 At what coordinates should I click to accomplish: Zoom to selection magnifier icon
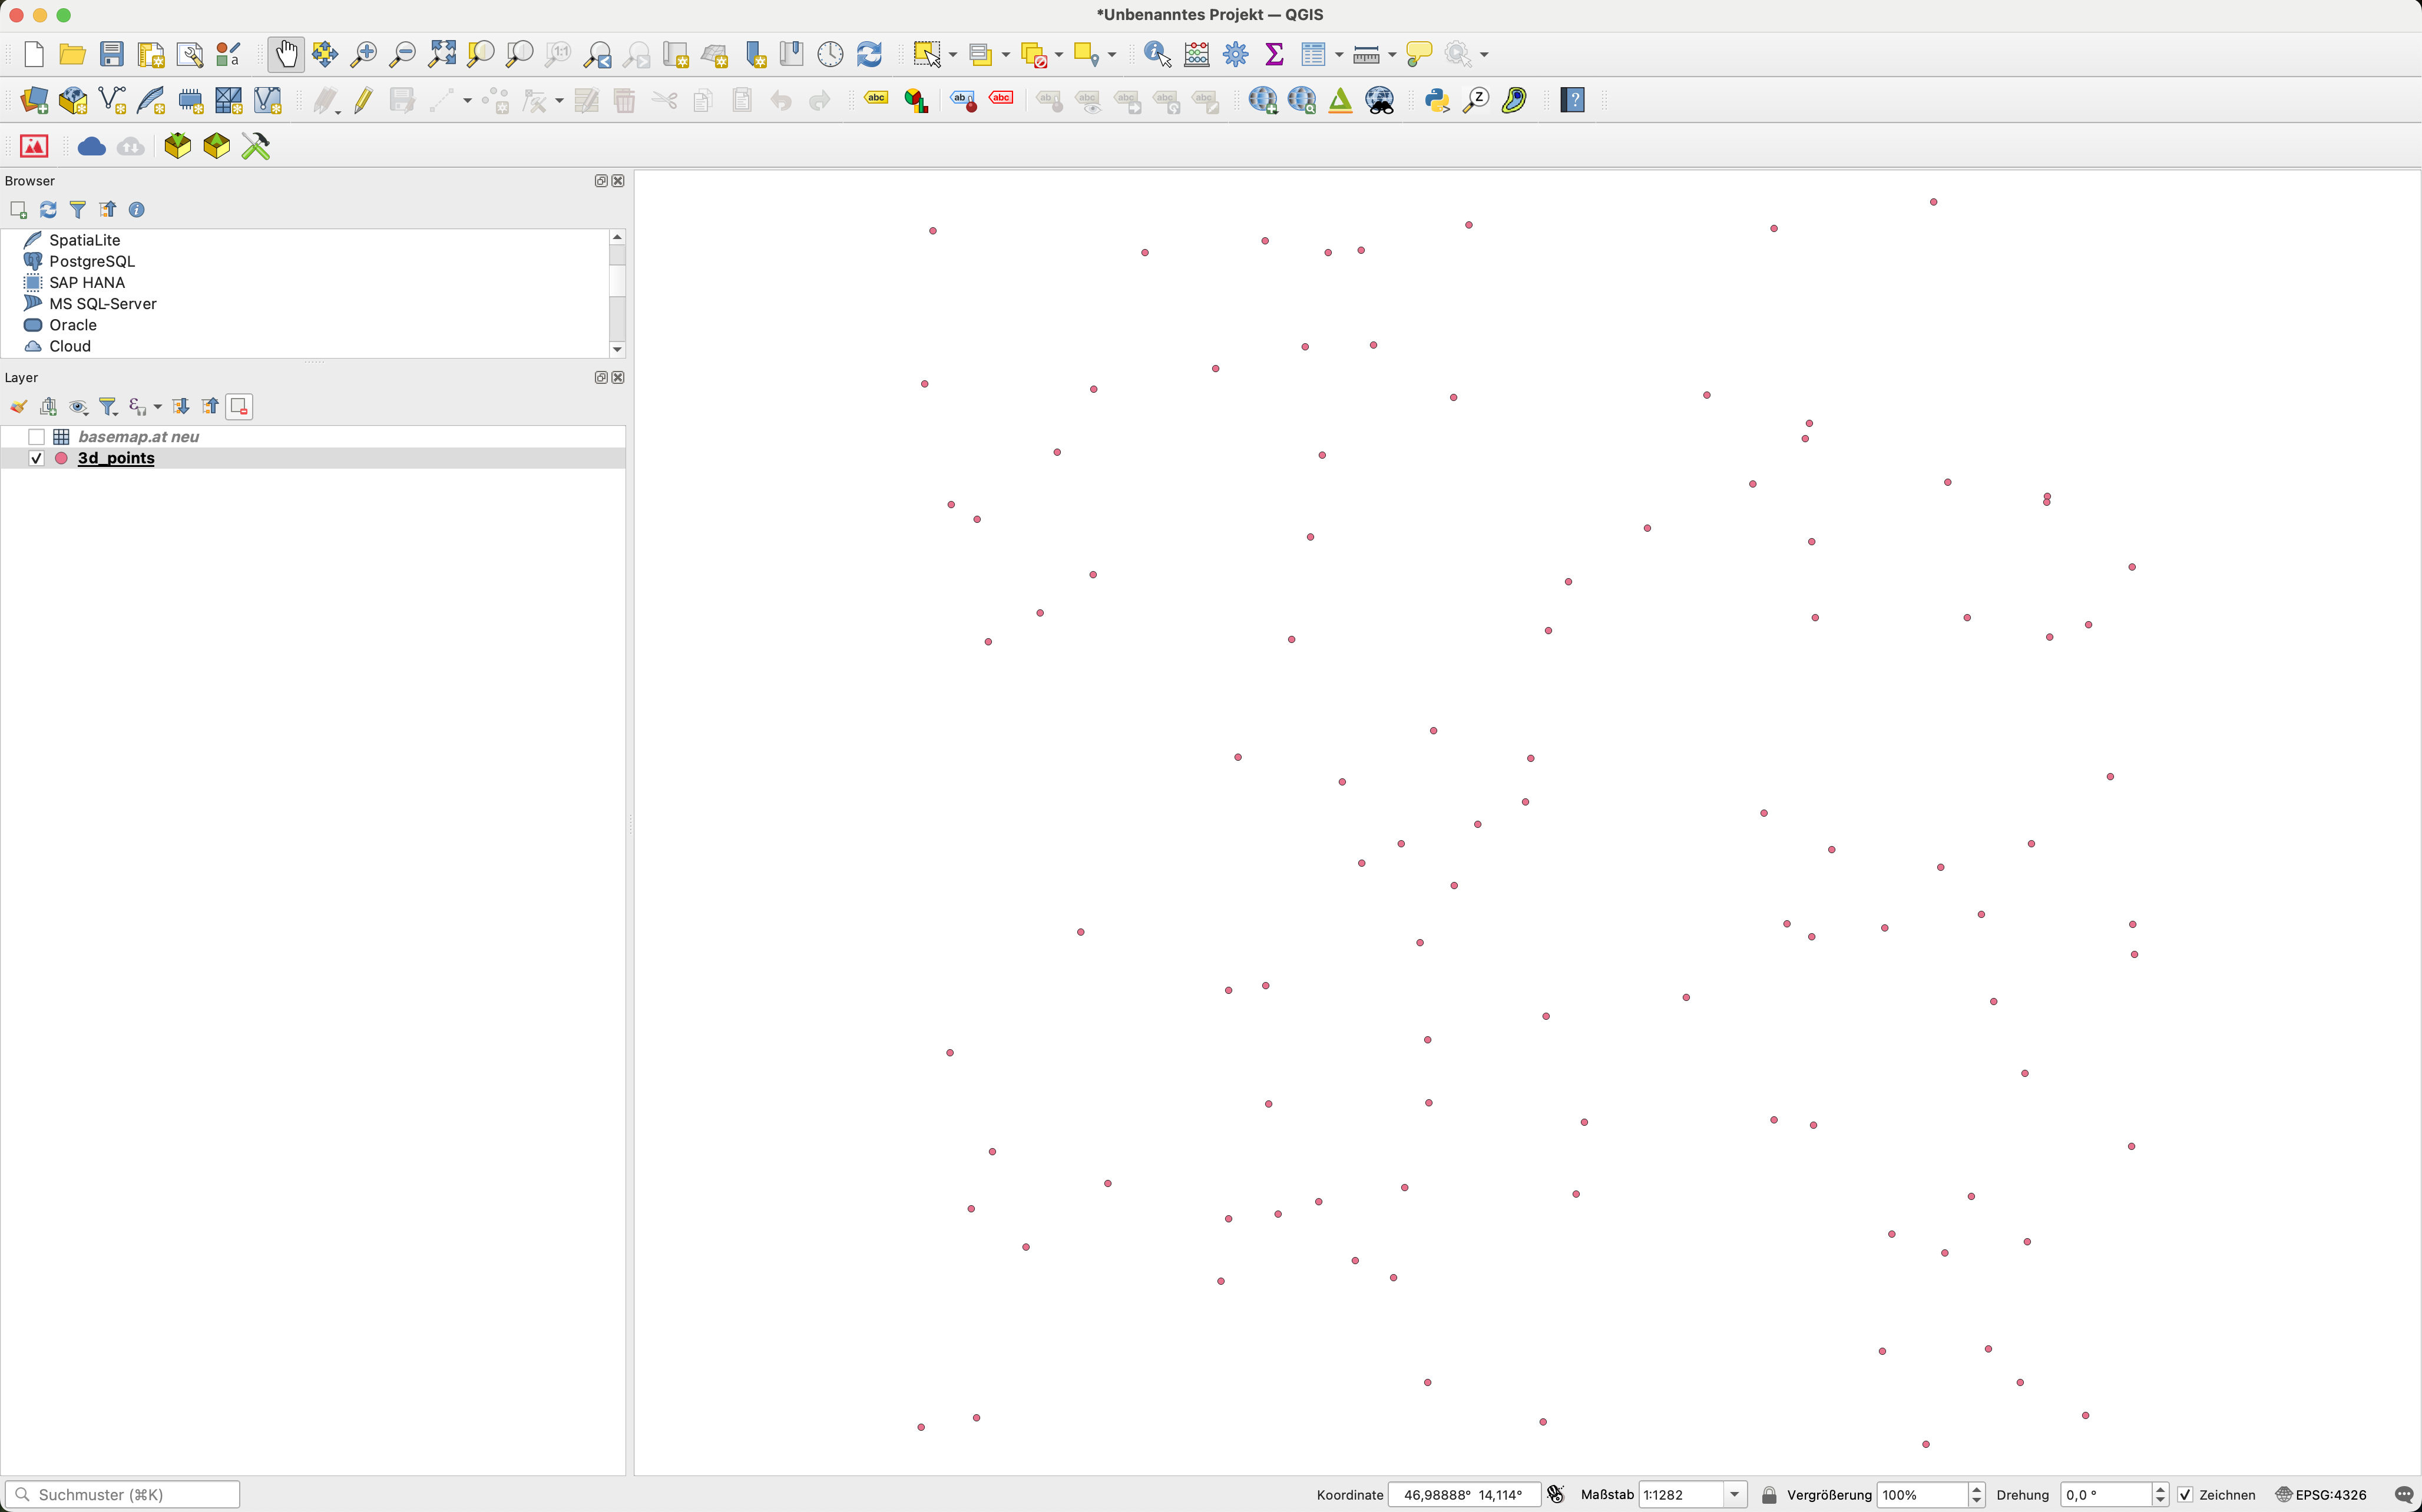tap(480, 54)
